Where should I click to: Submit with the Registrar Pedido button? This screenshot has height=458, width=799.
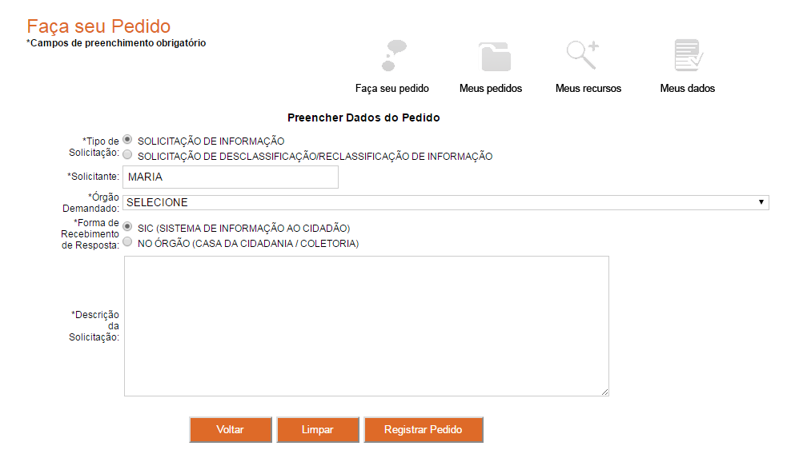point(424,430)
